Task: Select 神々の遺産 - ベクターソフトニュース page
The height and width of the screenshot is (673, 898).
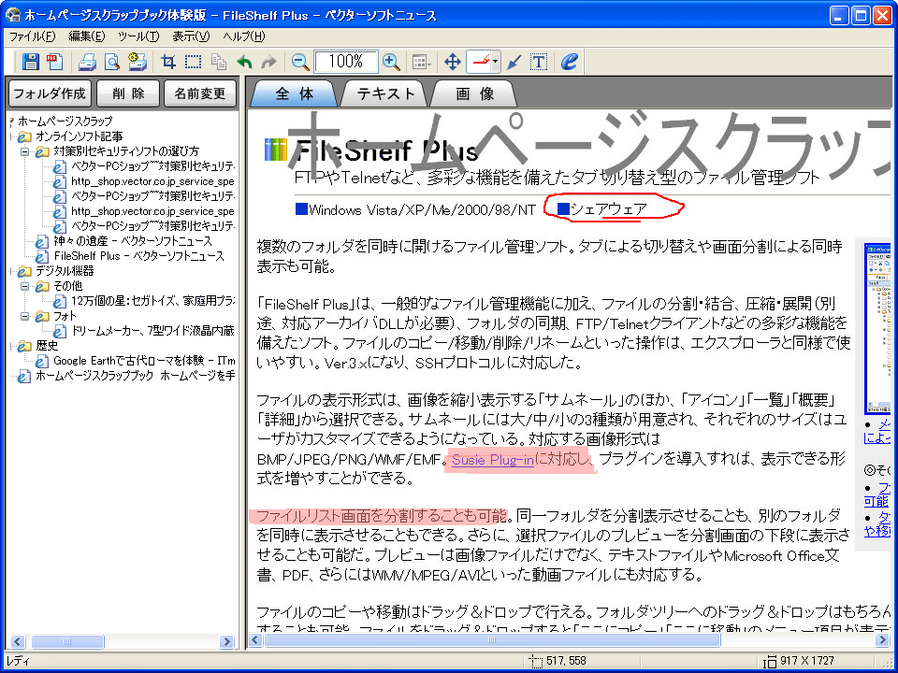Action: pos(132,241)
